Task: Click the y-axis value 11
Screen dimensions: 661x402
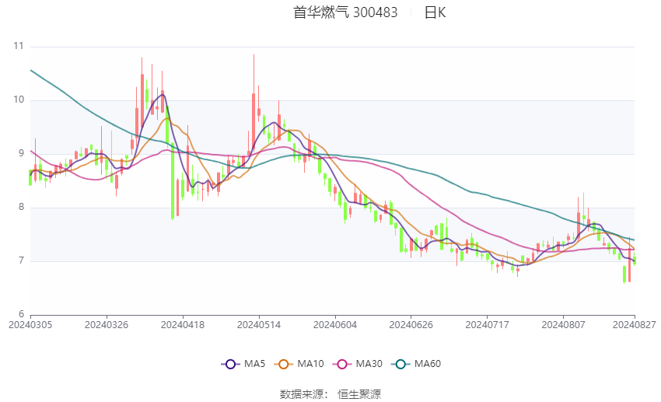Action: click(x=19, y=46)
